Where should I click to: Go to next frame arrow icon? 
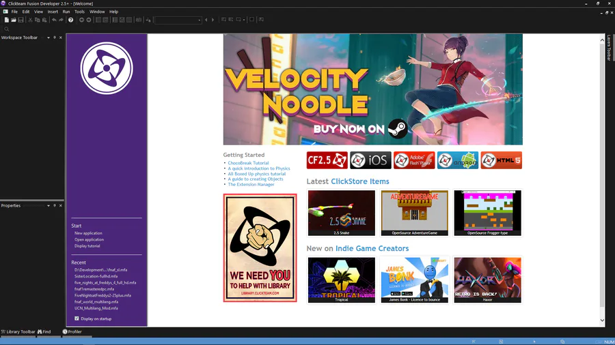click(213, 20)
